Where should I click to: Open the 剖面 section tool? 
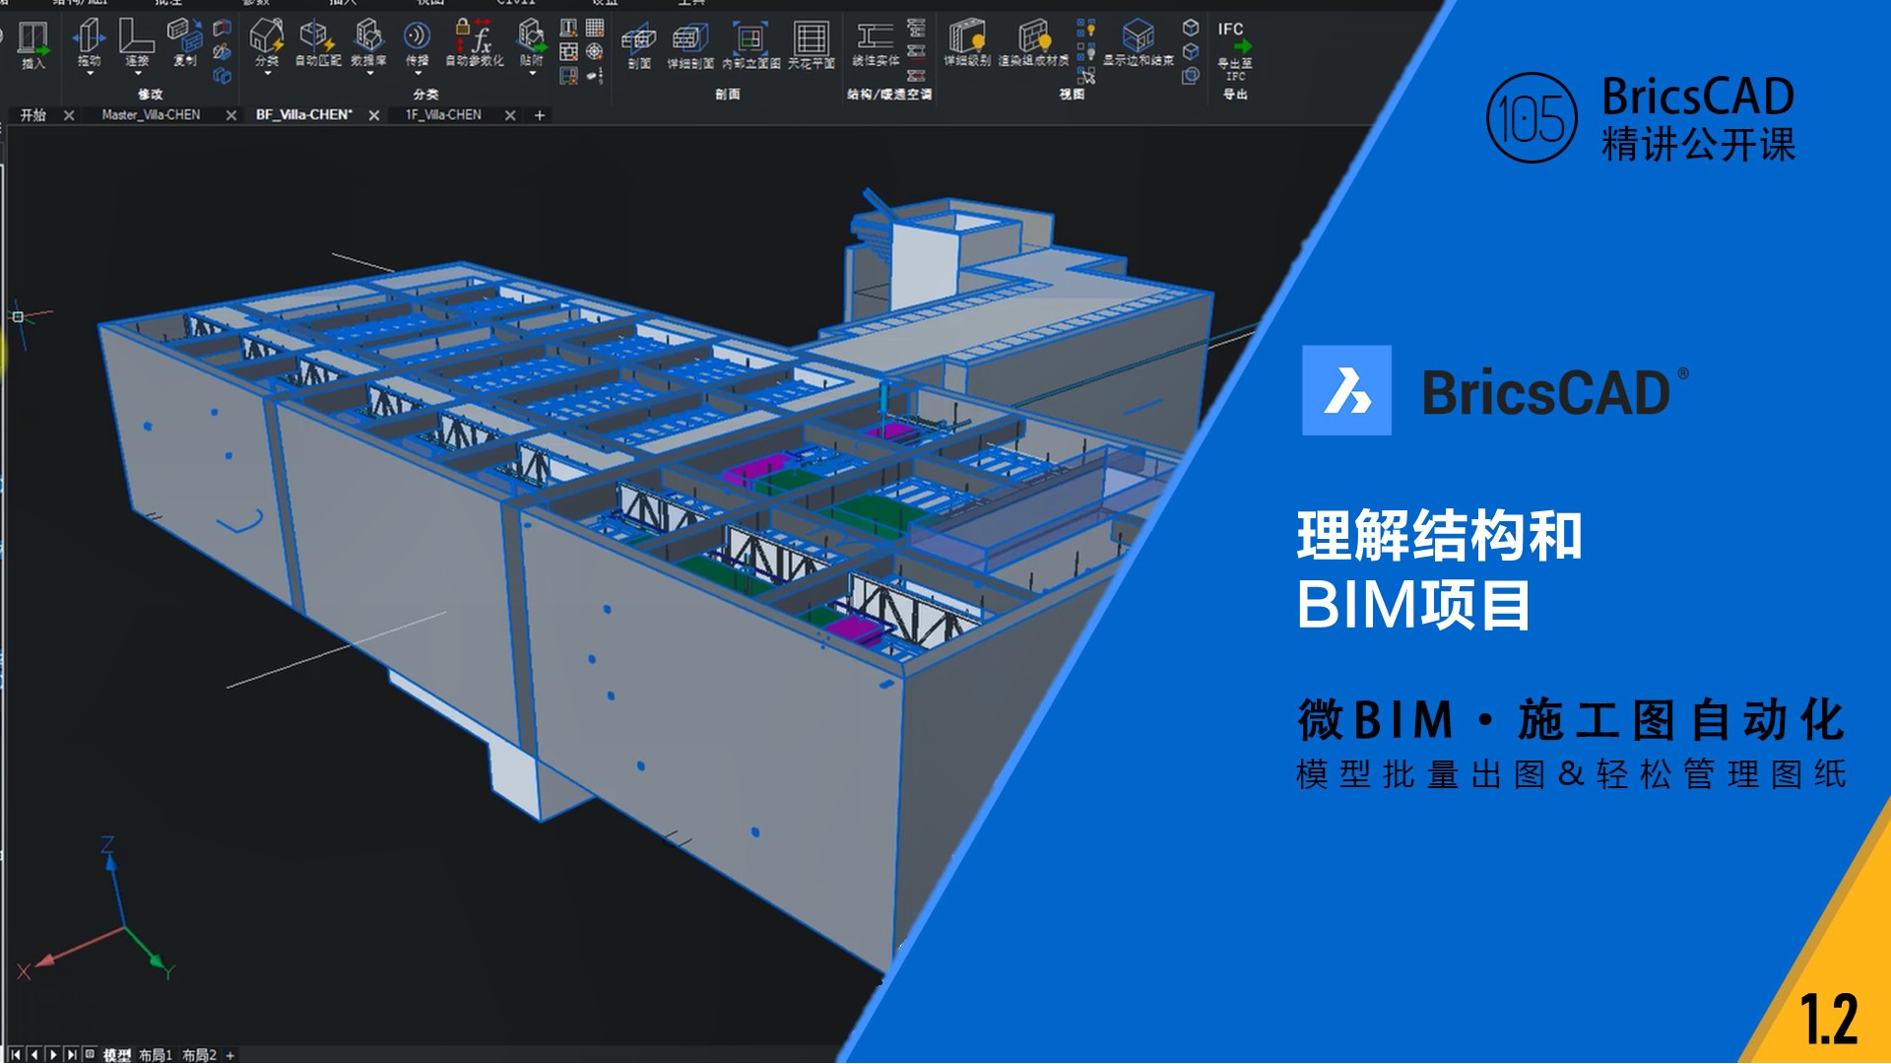click(x=638, y=41)
